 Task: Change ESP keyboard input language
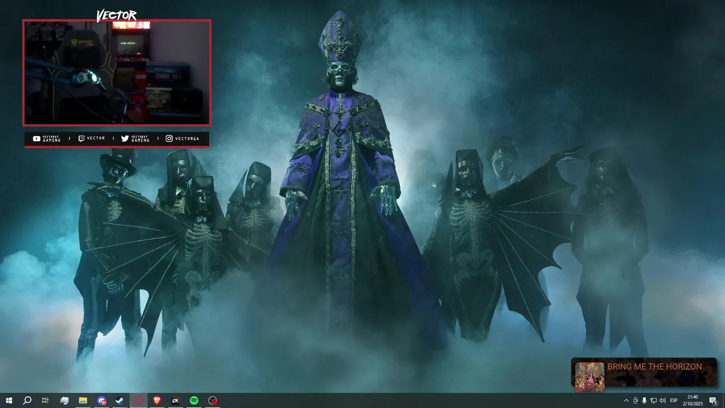pyautogui.click(x=674, y=401)
